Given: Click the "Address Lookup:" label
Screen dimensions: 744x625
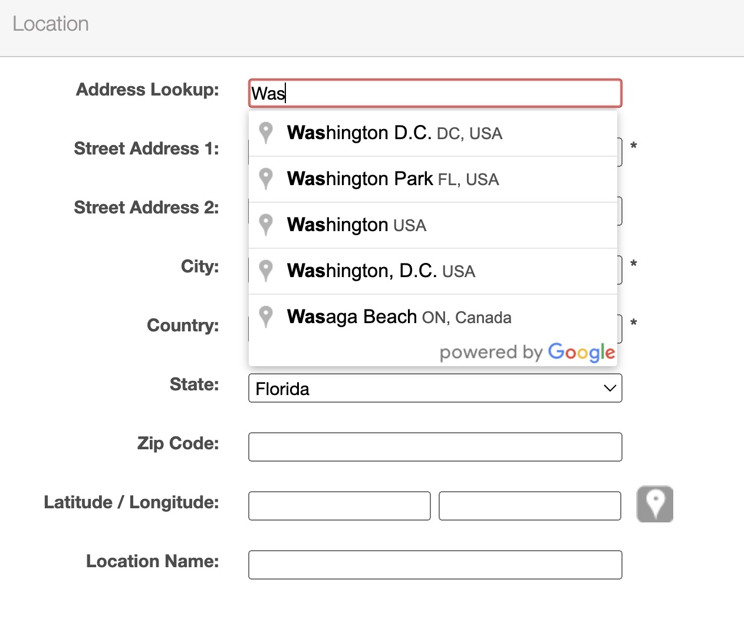Looking at the screenshot, I should 147,90.
